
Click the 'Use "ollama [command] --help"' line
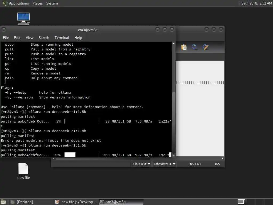(x=72, y=107)
